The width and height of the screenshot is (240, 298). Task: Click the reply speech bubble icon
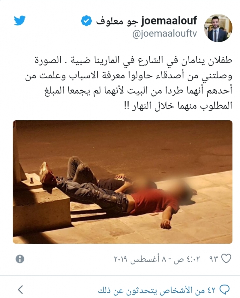[x=224, y=290]
